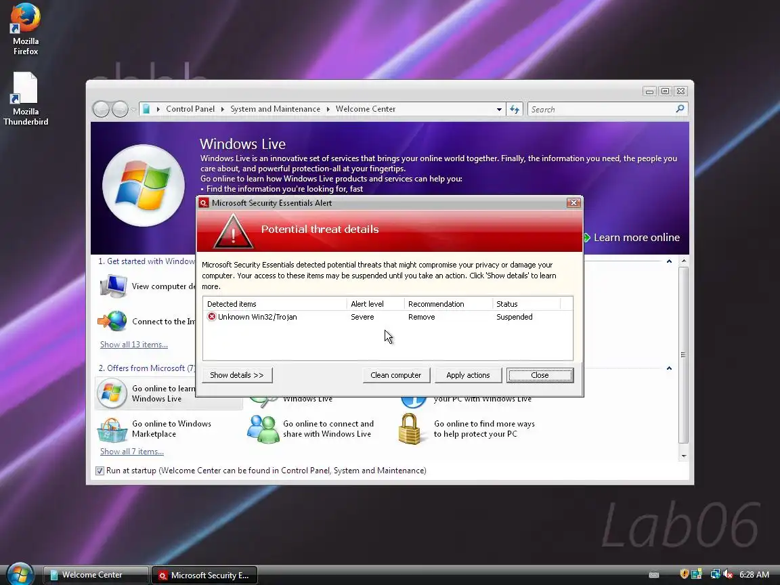
Task: Click the Suspended status cell
Action: click(515, 317)
